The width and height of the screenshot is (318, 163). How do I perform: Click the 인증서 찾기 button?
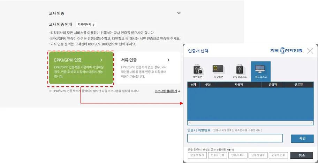click(x=197, y=155)
